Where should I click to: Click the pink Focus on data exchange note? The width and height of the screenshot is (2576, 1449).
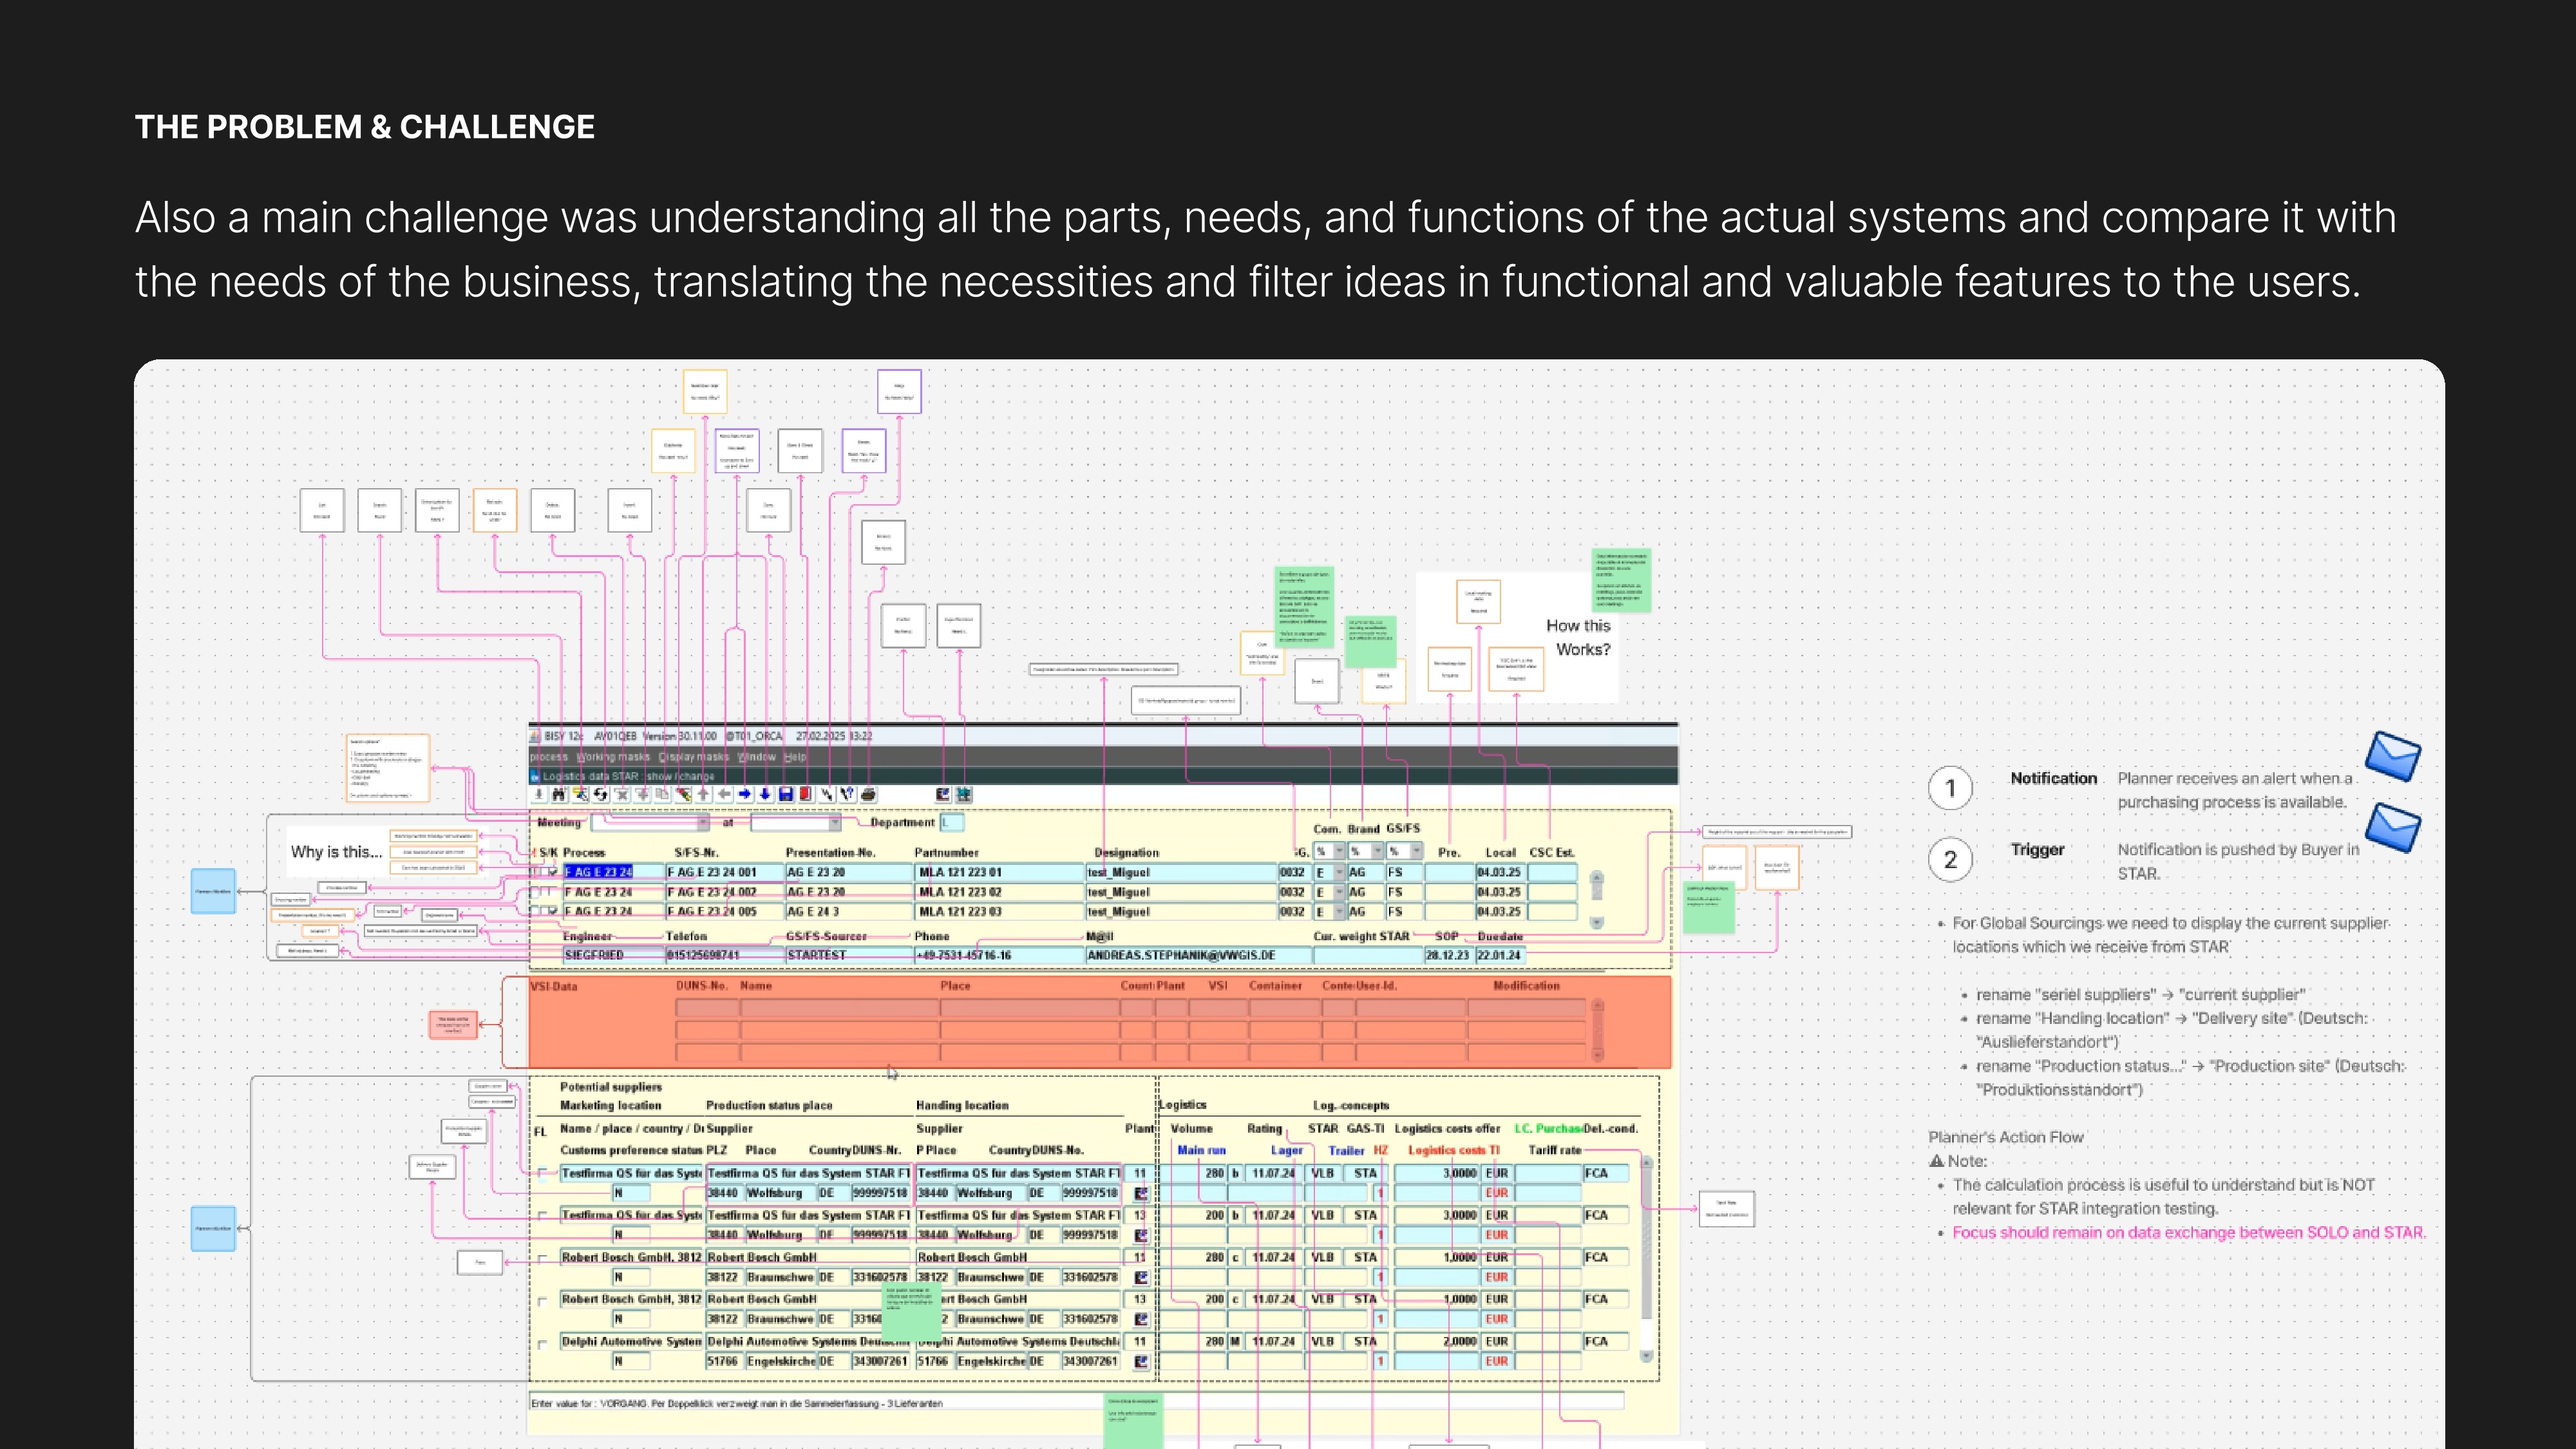2188,1232
